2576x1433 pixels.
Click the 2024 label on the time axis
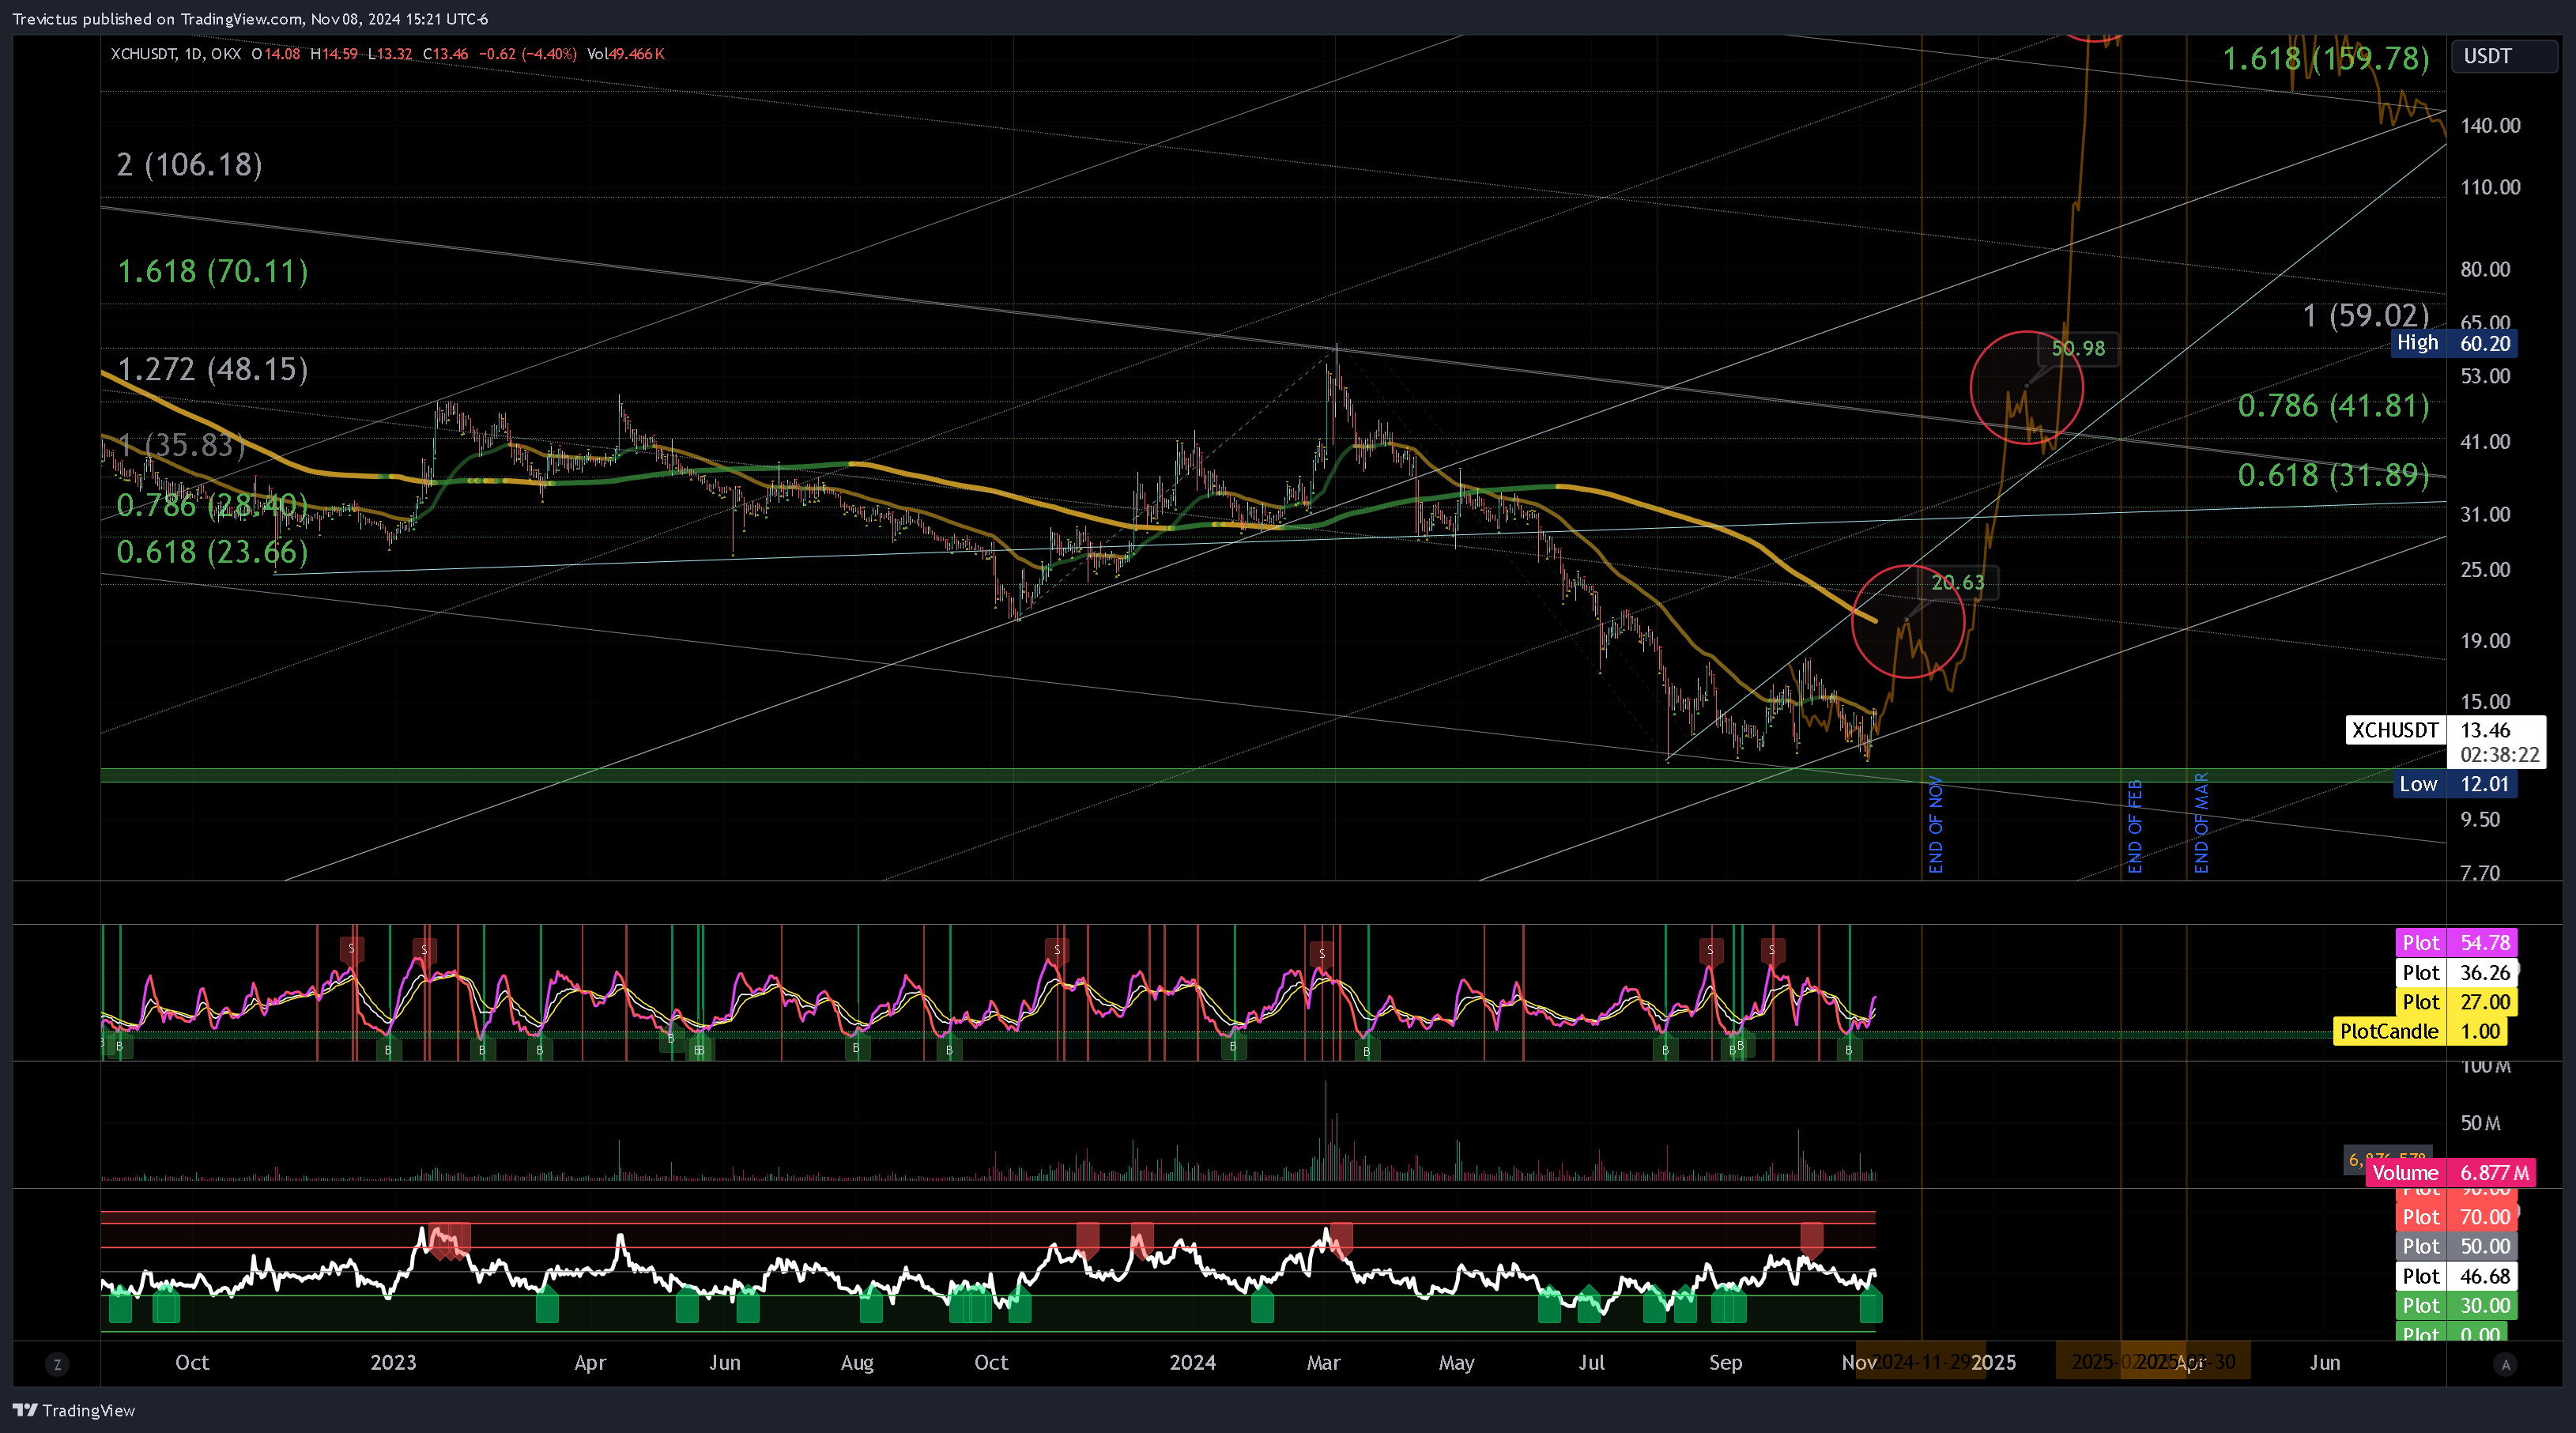[1192, 1362]
